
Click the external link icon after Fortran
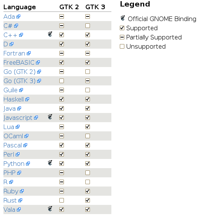point(29,53)
